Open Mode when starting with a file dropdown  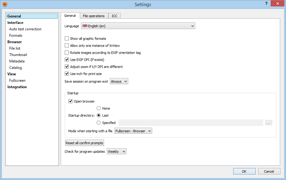pyautogui.click(x=133, y=131)
